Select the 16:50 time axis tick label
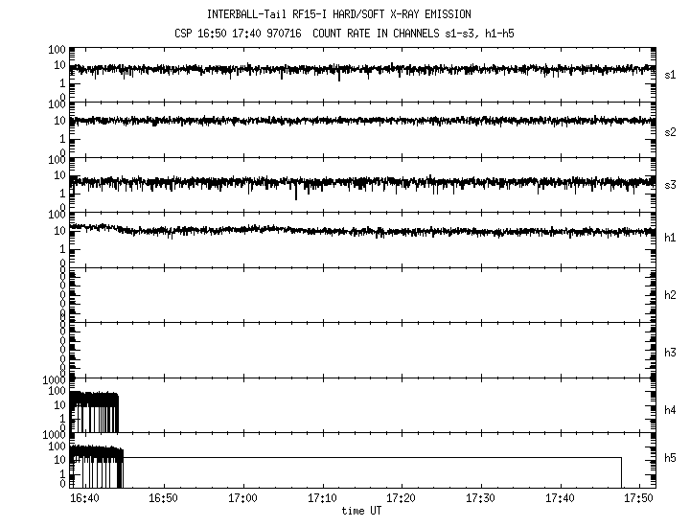 click(x=164, y=499)
